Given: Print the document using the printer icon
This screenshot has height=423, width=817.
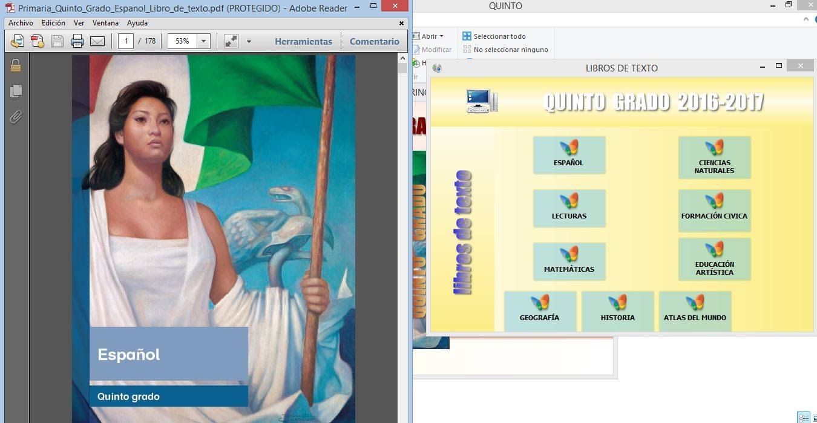Looking at the screenshot, I should coord(77,41).
